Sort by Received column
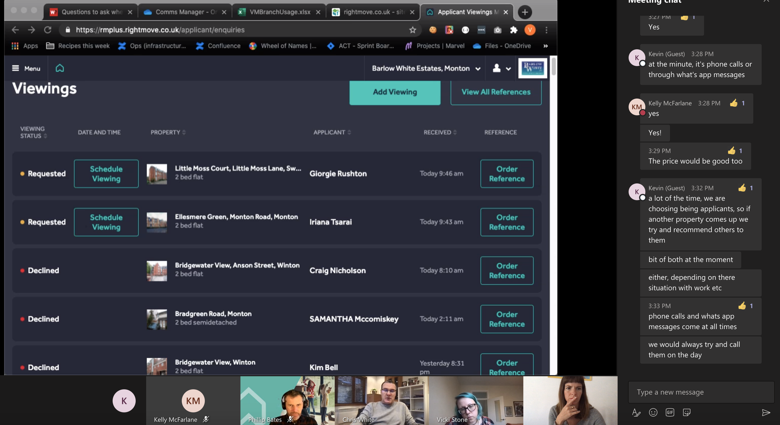 click(440, 132)
